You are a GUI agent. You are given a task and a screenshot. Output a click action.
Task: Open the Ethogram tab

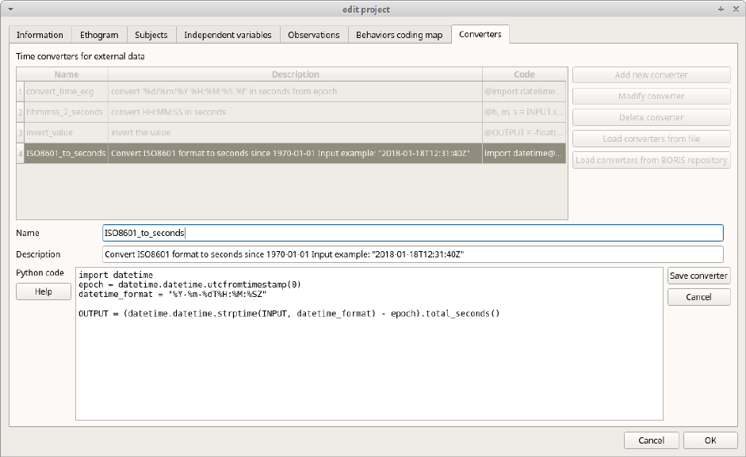(x=99, y=35)
